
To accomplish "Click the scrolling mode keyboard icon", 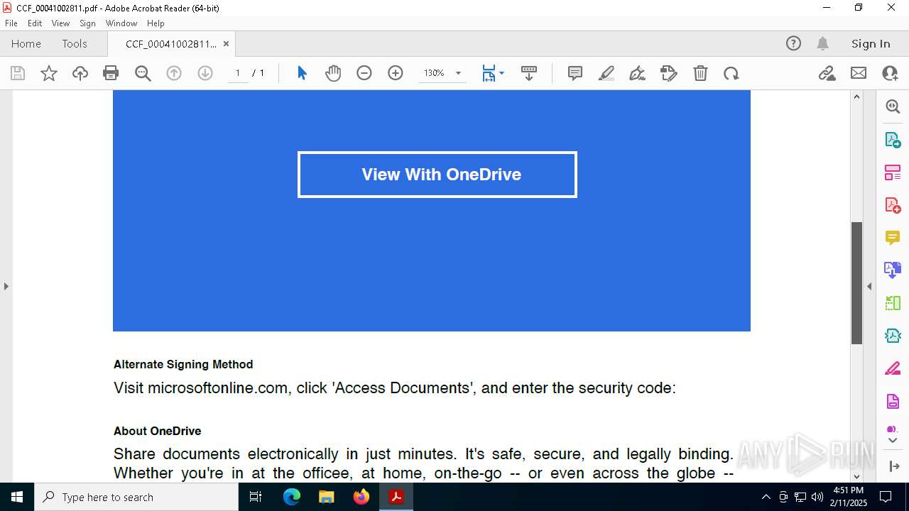I will click(528, 73).
